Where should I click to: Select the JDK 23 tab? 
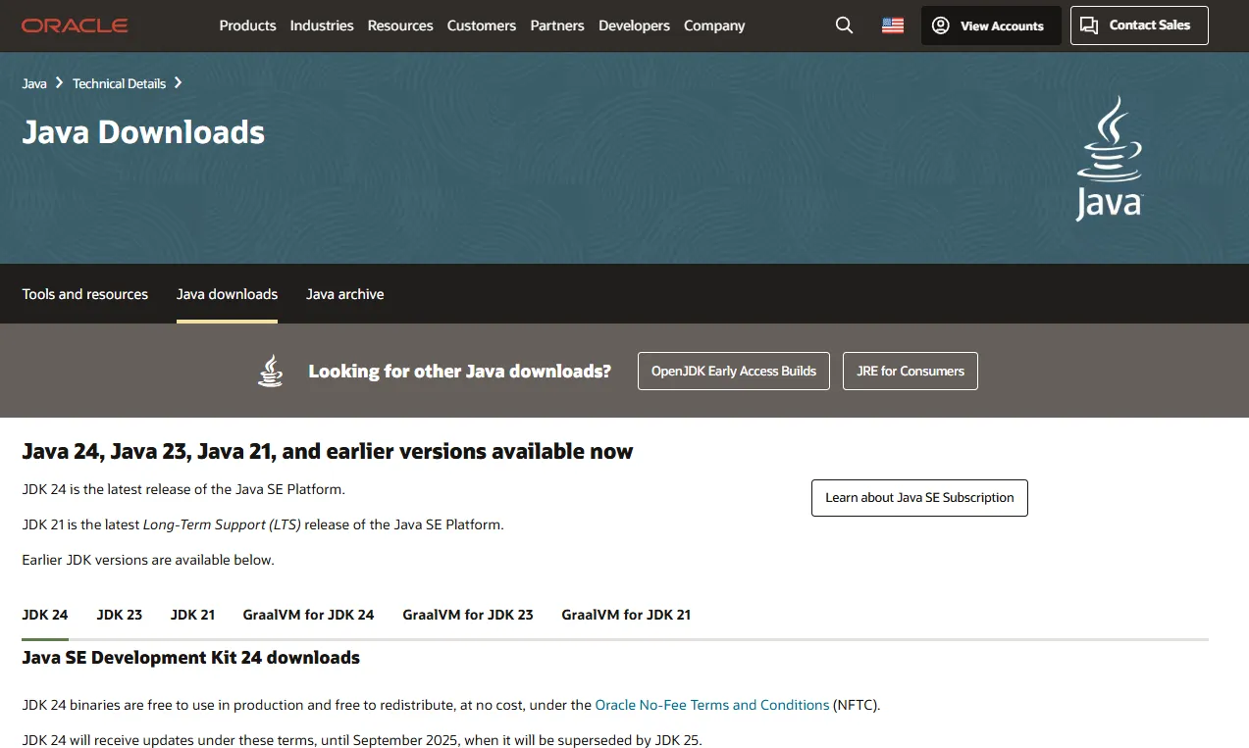[120, 615]
